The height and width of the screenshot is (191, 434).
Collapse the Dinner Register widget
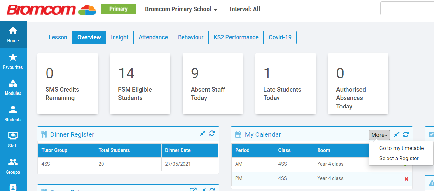[203, 133]
